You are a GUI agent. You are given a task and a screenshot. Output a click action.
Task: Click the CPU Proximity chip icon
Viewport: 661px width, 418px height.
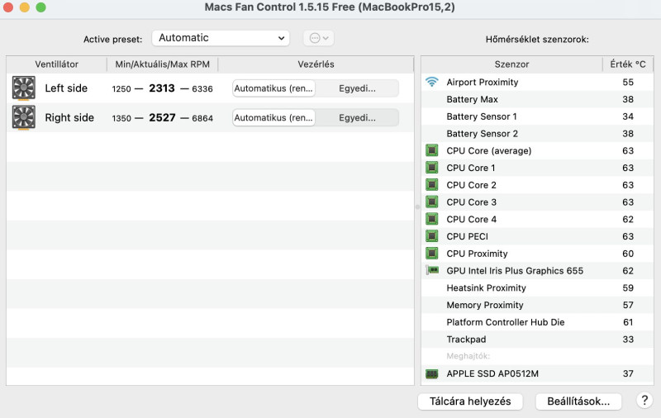[x=431, y=254]
